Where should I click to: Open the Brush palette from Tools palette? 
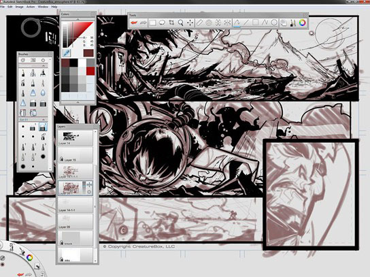[293, 23]
